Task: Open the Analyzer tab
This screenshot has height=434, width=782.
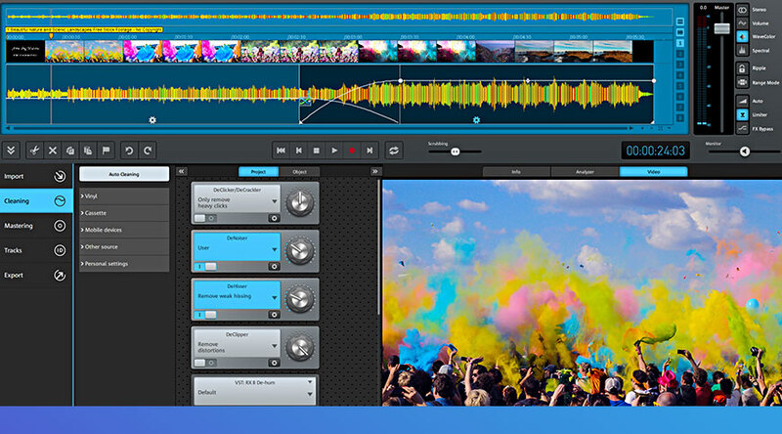Action: click(x=585, y=172)
